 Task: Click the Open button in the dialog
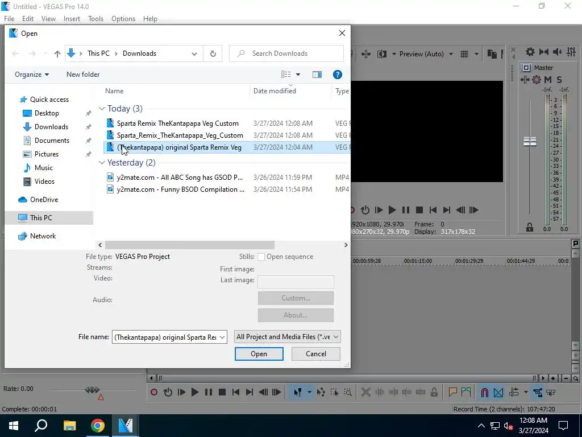click(259, 354)
